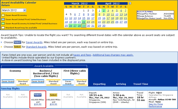
Task: Open the Standard Awards link
Action: point(36,47)
